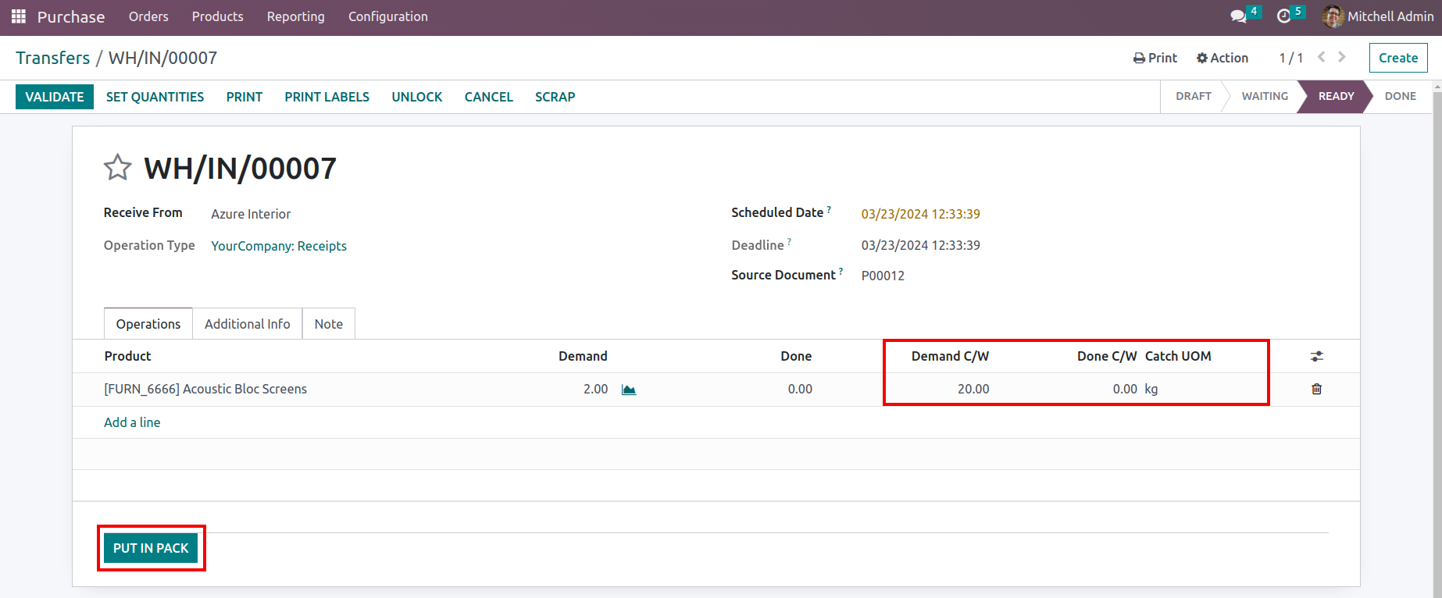
Task: Mark WH/IN/00007 as favorite with star
Action: click(118, 168)
